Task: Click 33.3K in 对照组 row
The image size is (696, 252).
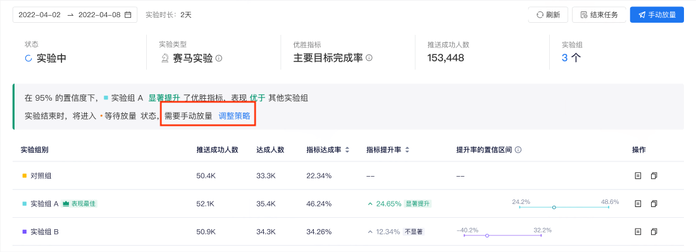Action: pyautogui.click(x=266, y=176)
